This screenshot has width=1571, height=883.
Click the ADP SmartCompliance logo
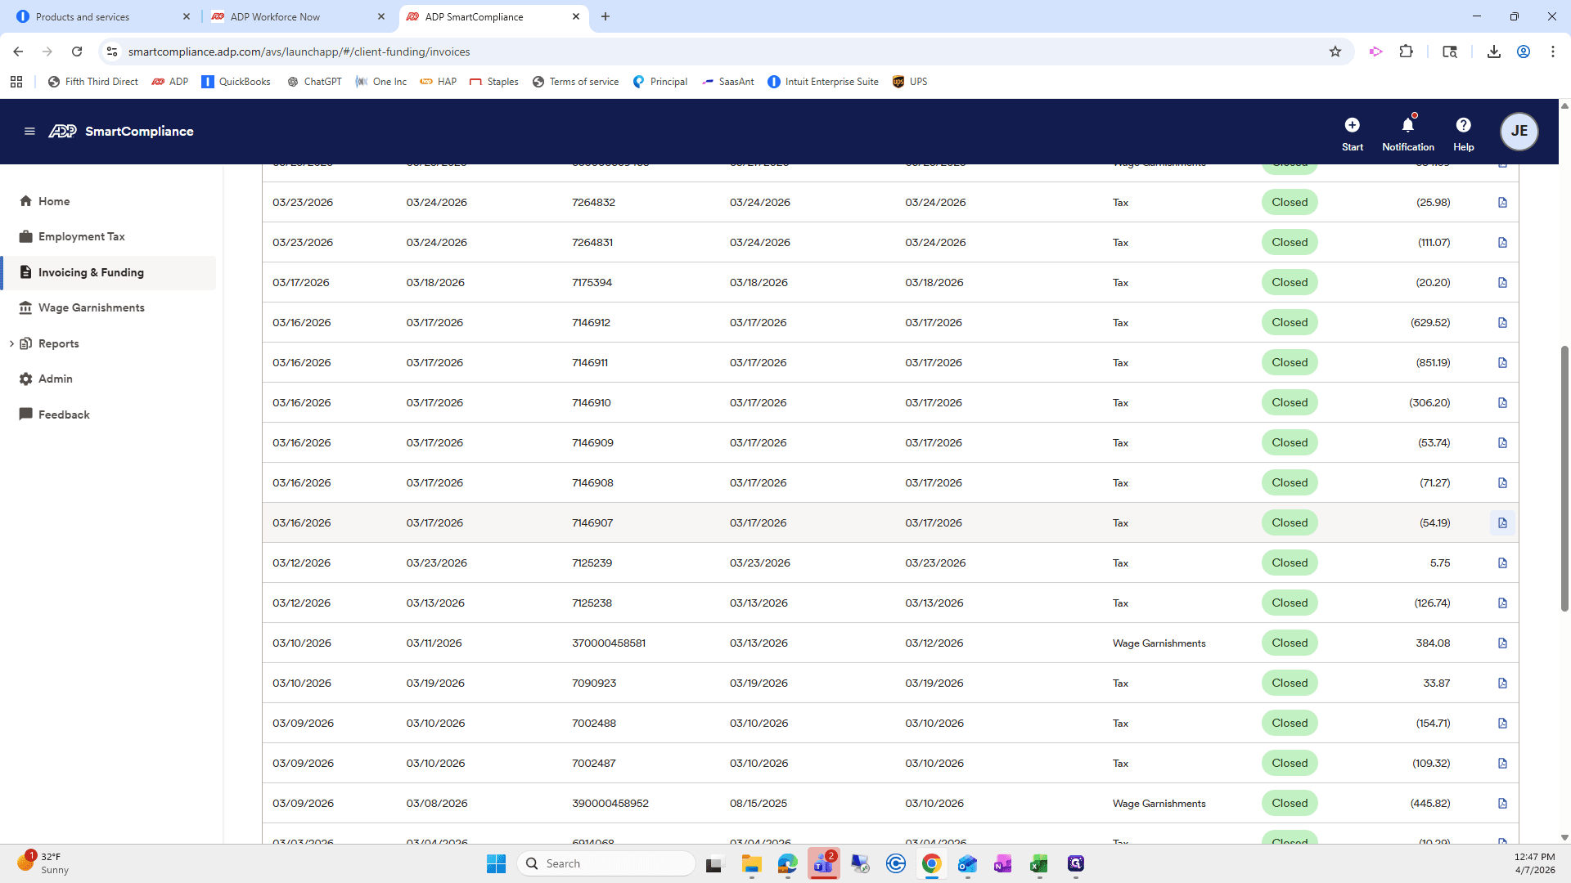(x=121, y=131)
